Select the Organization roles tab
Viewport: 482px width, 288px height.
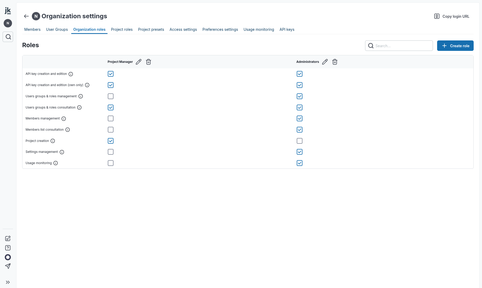click(x=89, y=29)
